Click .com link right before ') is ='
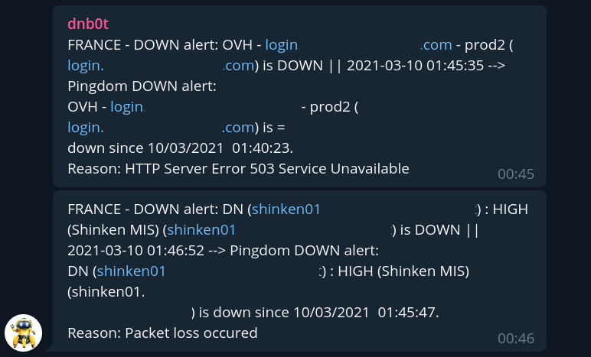591x357 pixels. click(237, 128)
